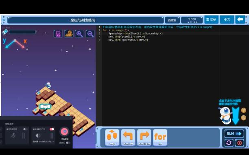Insert the step command block
The image size is (249, 155).
click(112, 138)
